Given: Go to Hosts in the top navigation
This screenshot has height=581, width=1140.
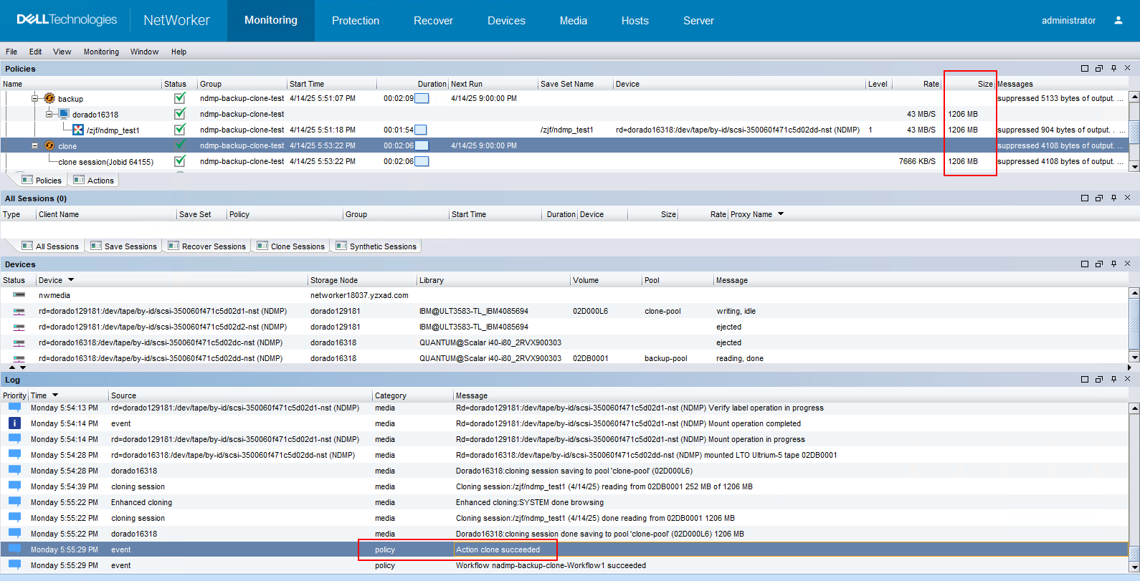Looking at the screenshot, I should click(x=635, y=21).
